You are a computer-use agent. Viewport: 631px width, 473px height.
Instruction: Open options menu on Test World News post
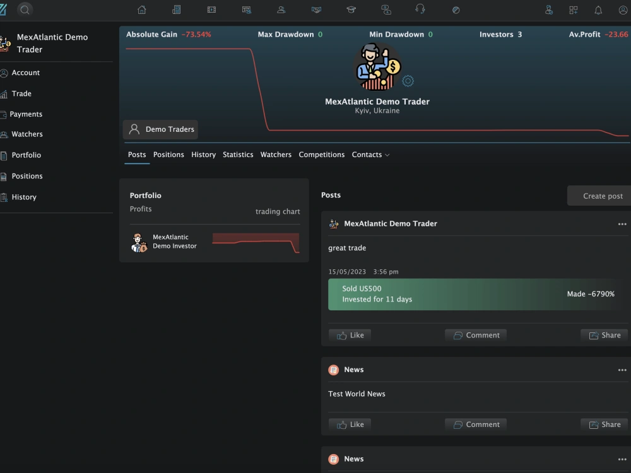click(x=622, y=370)
